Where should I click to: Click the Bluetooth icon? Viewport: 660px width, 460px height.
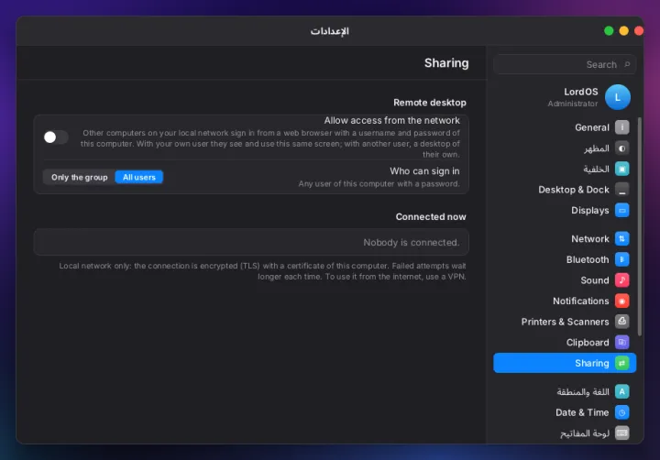[x=621, y=259]
